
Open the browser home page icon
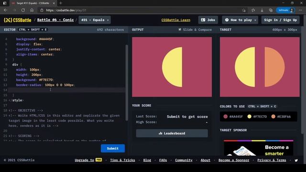tap(32, 10)
